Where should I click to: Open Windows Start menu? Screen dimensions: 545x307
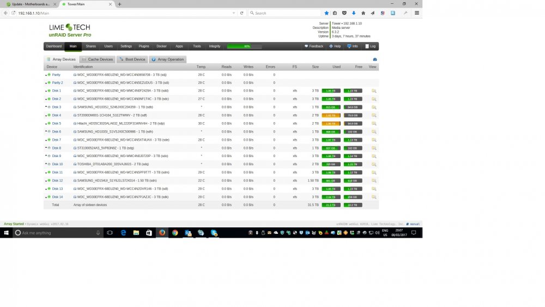click(x=6, y=233)
